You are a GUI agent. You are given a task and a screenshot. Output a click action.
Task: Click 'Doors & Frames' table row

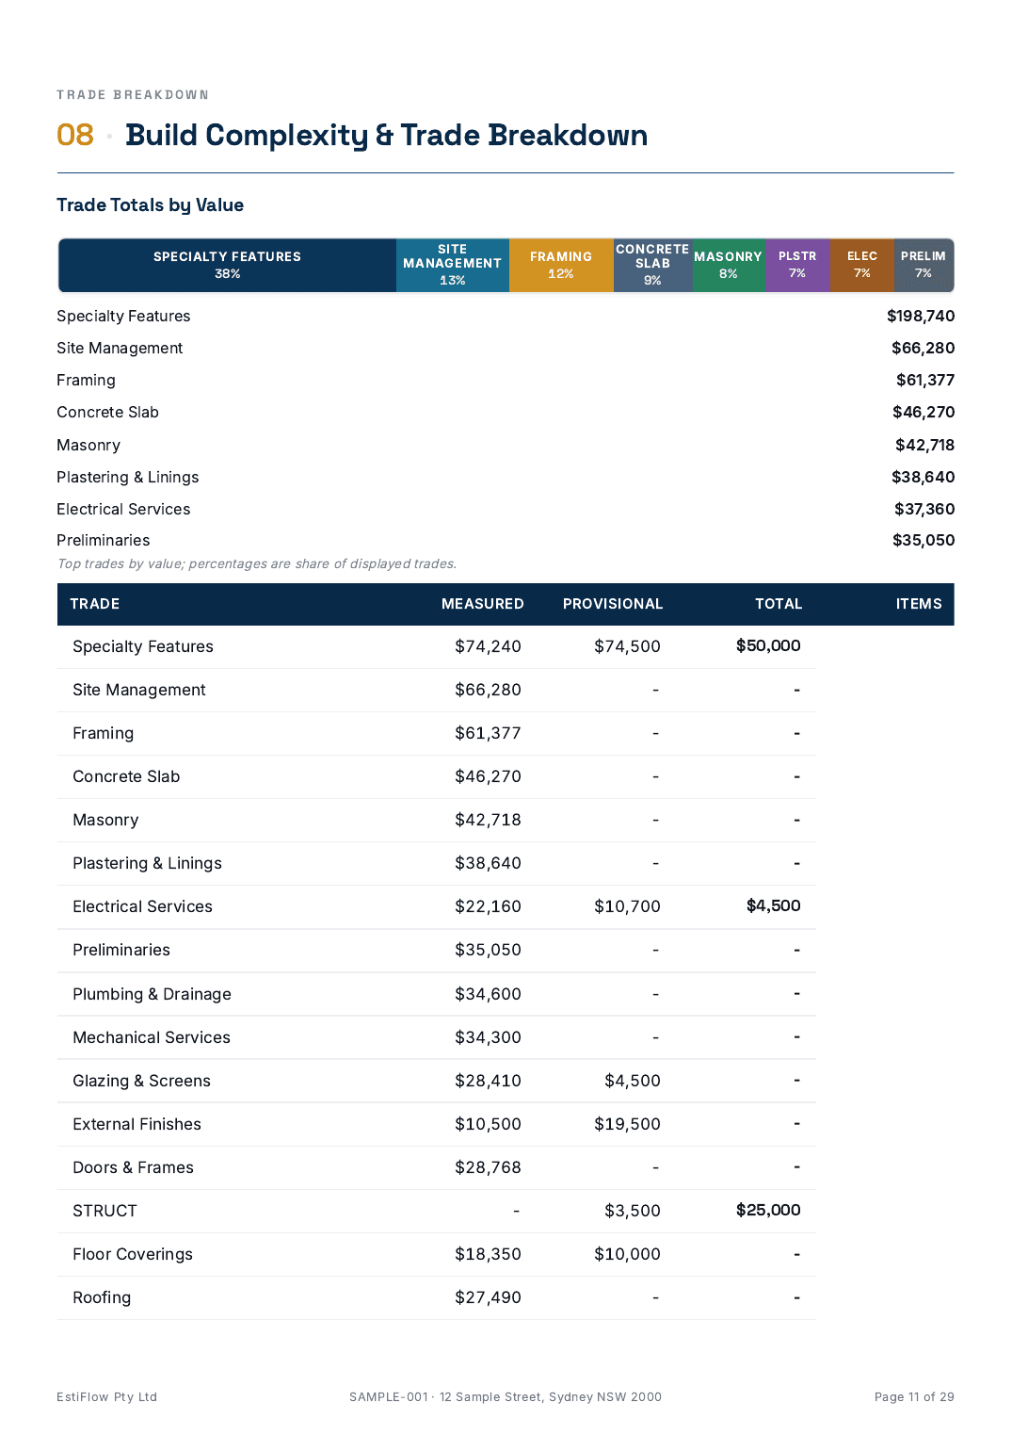pyautogui.click(x=436, y=1168)
